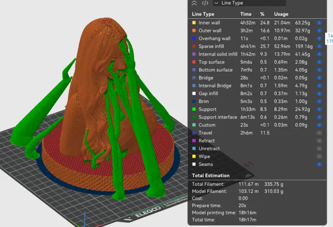Open the Line Type view dropdown

click(249, 3)
